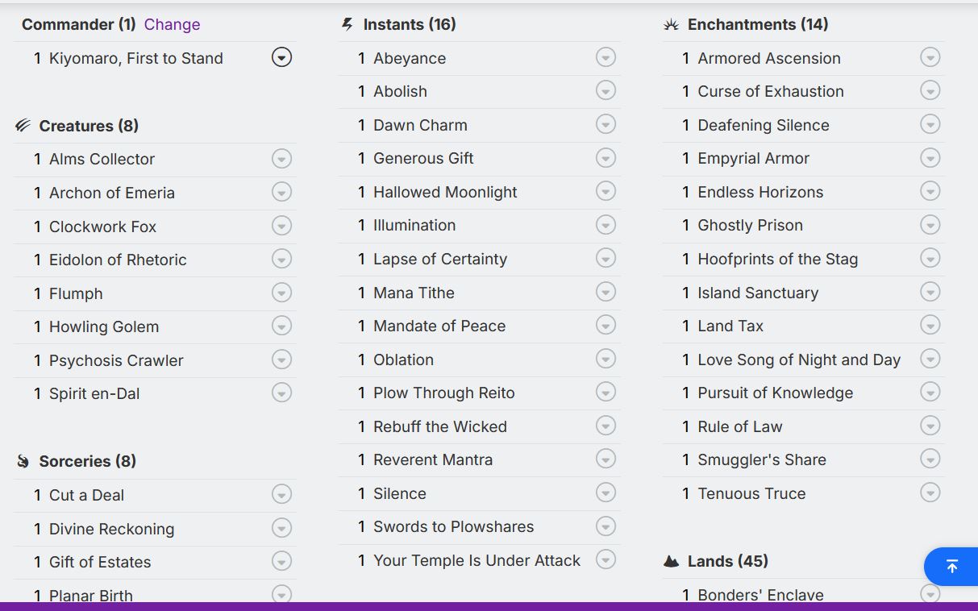
Task: Expand the dropdown for Alms Collector
Action: [x=281, y=159]
